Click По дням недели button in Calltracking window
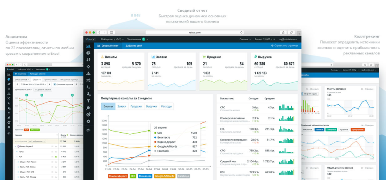386x180 pixels. [x=311, y=94]
